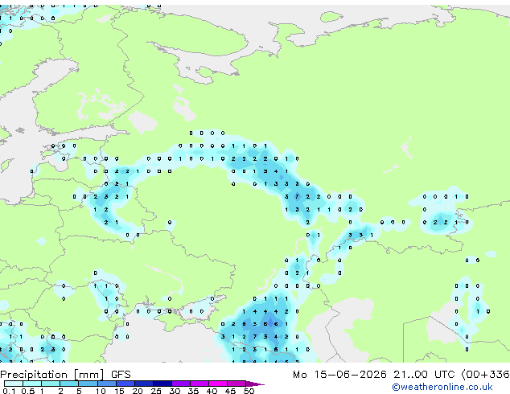Click the '0.1' legend label
The image size is (510, 394).
point(9,391)
